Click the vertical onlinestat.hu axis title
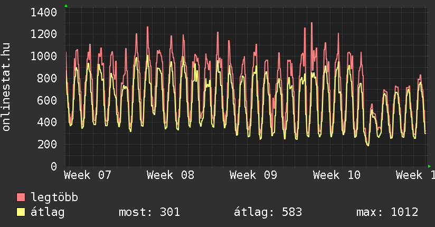 7,88
